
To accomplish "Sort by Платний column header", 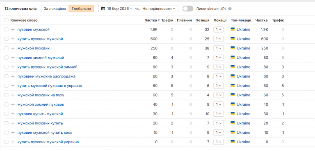I will (185, 20).
